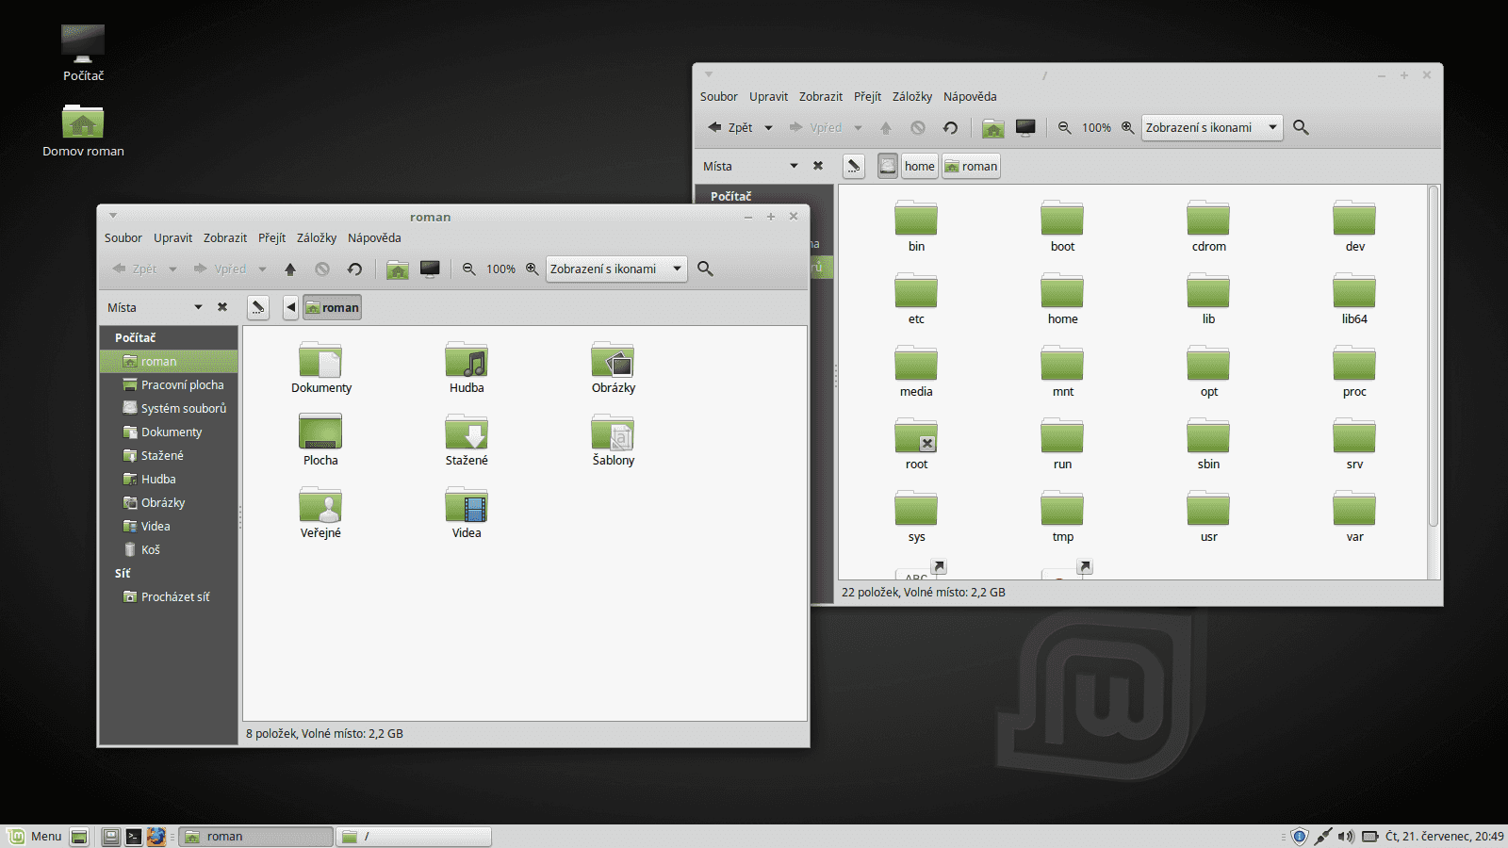Open the Firefox launcher in the taskbar

[x=157, y=836]
